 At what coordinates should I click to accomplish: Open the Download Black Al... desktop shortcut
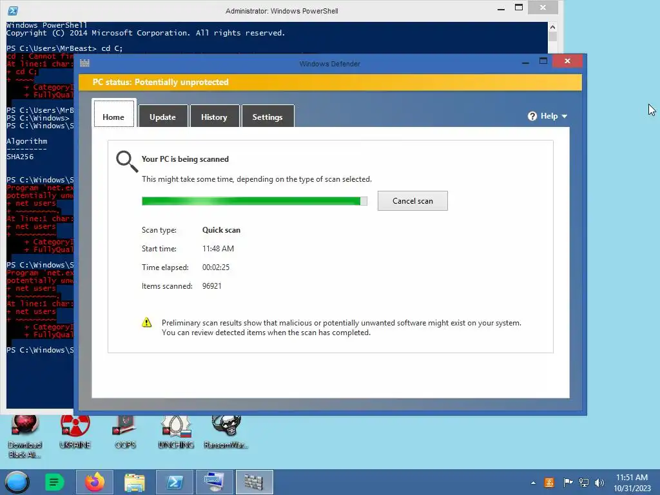[25, 436]
